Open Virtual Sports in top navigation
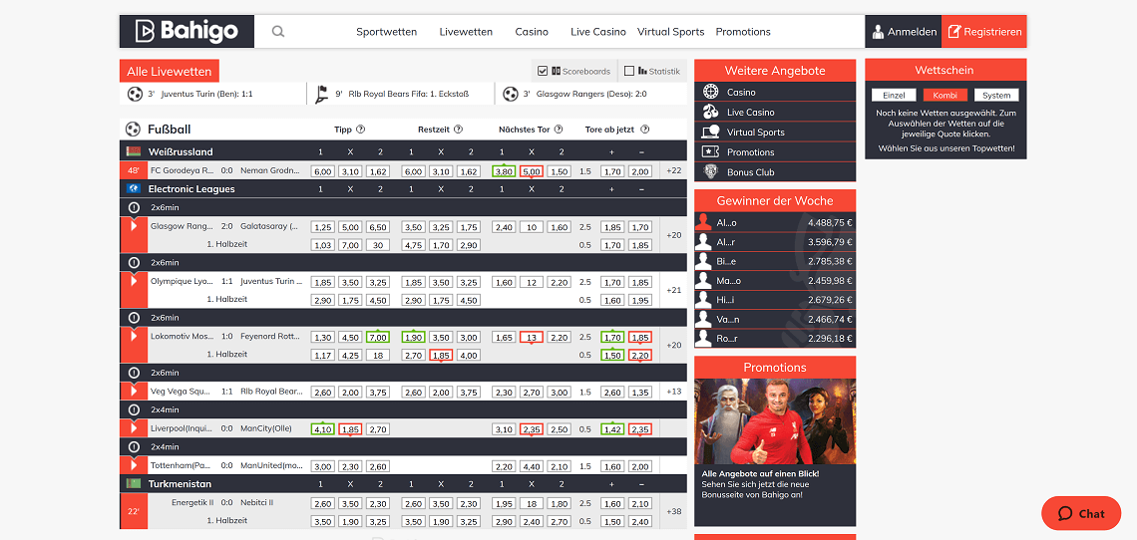The height and width of the screenshot is (540, 1137). (671, 32)
